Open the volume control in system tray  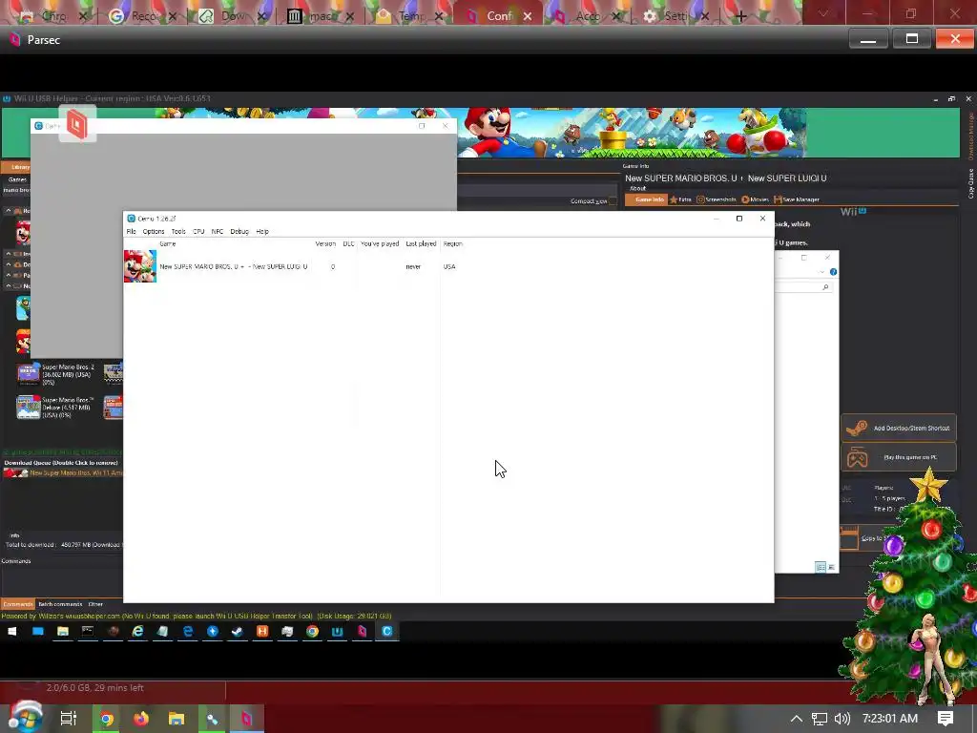tap(842, 719)
